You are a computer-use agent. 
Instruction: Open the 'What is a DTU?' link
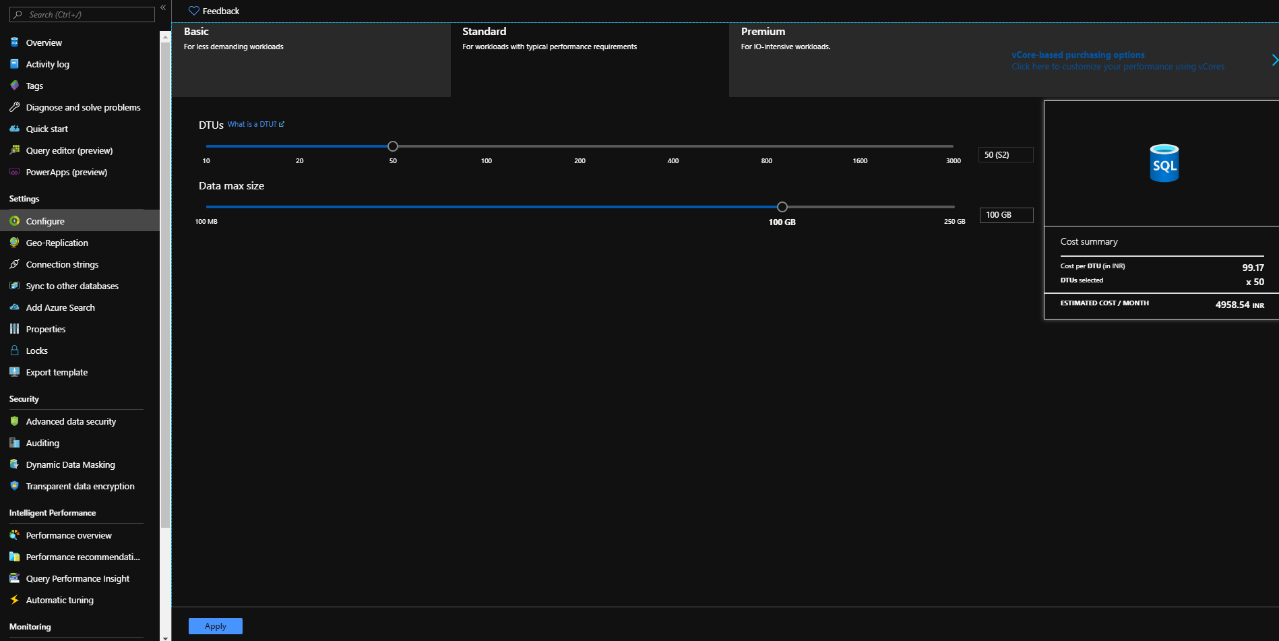(x=256, y=124)
